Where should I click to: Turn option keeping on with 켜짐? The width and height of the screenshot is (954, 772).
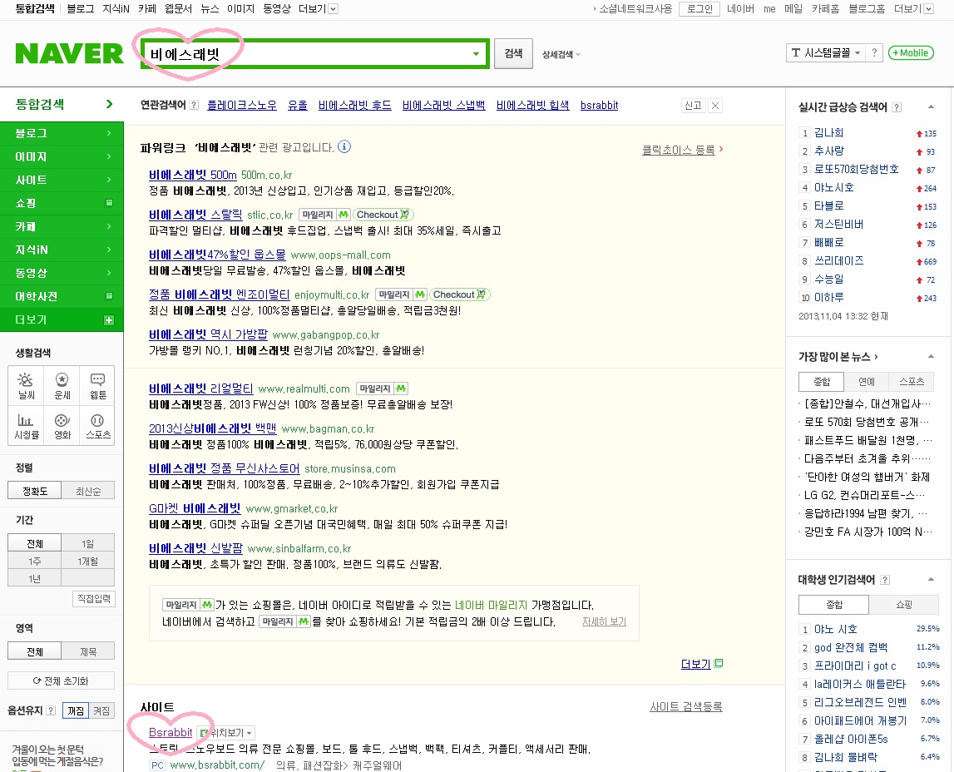pyautogui.click(x=101, y=710)
